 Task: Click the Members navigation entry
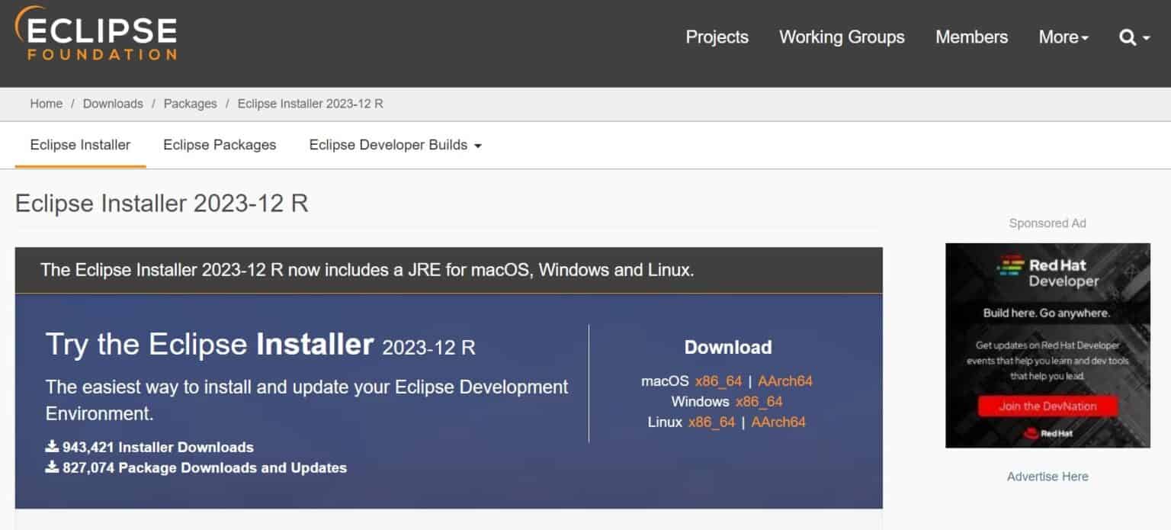point(971,37)
